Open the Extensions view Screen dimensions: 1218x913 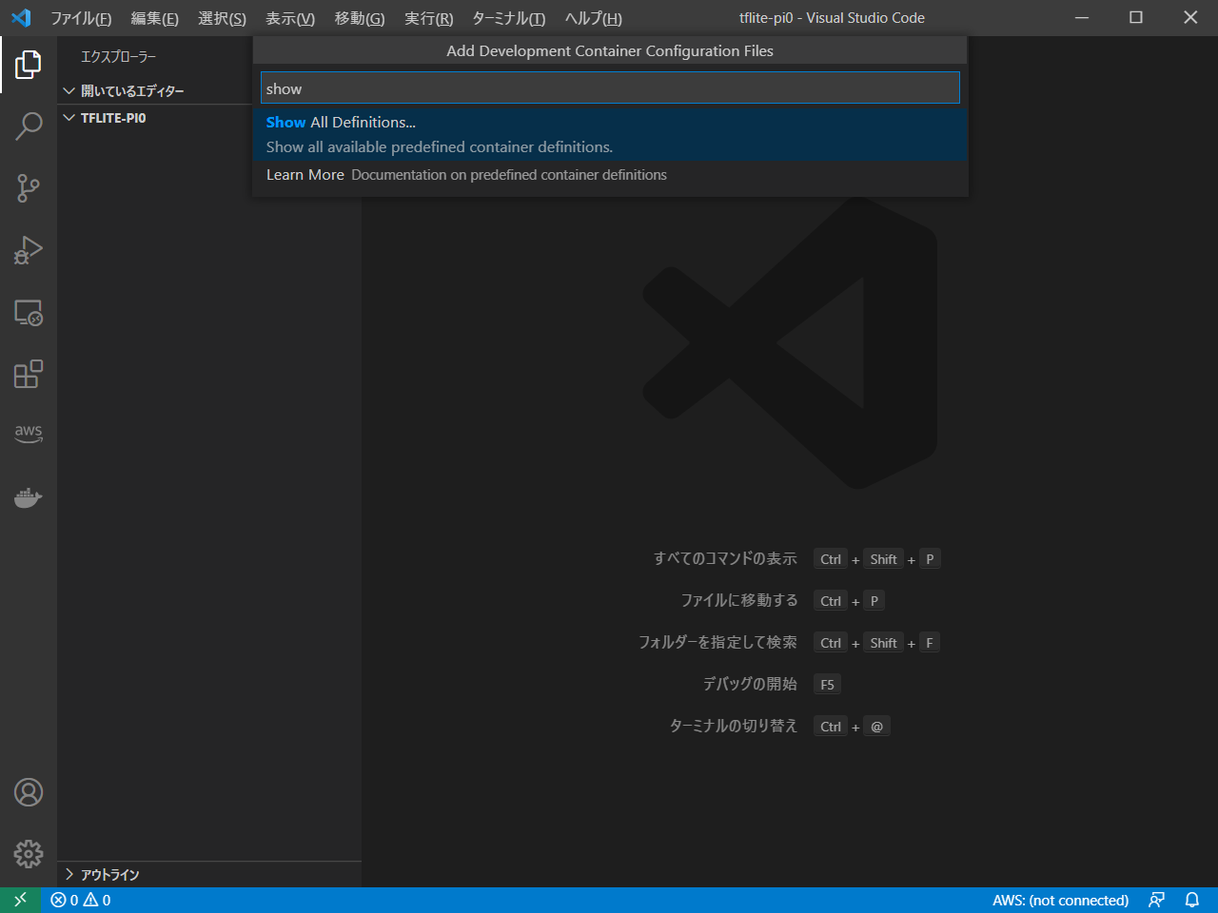[x=29, y=374]
